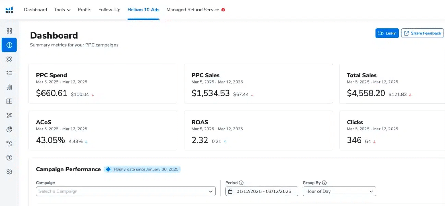445x206 pixels.
Task: Expand the Tools menu dropdown
Action: point(62,10)
